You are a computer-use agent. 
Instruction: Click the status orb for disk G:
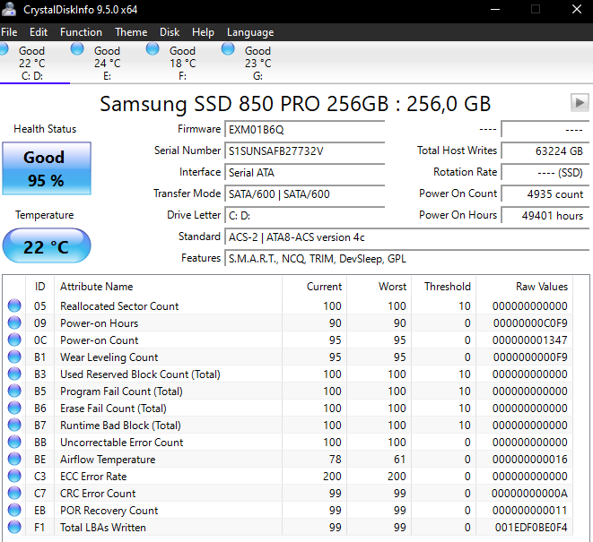point(228,48)
